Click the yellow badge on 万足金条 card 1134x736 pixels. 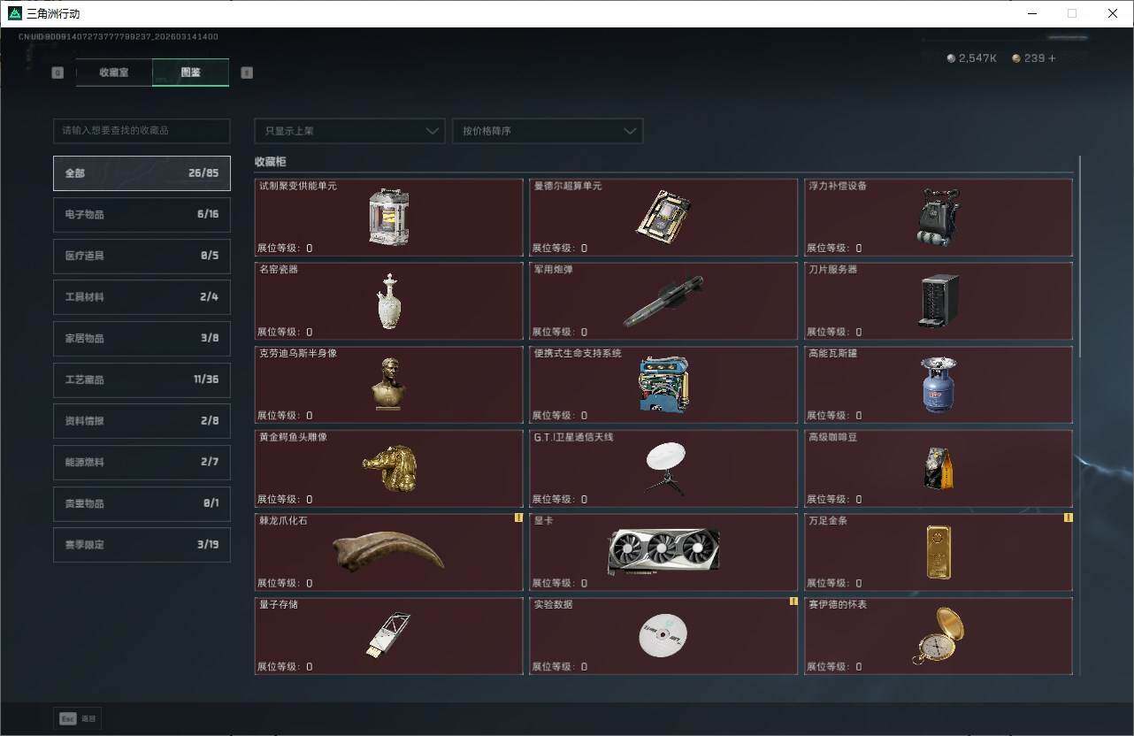point(1069,518)
